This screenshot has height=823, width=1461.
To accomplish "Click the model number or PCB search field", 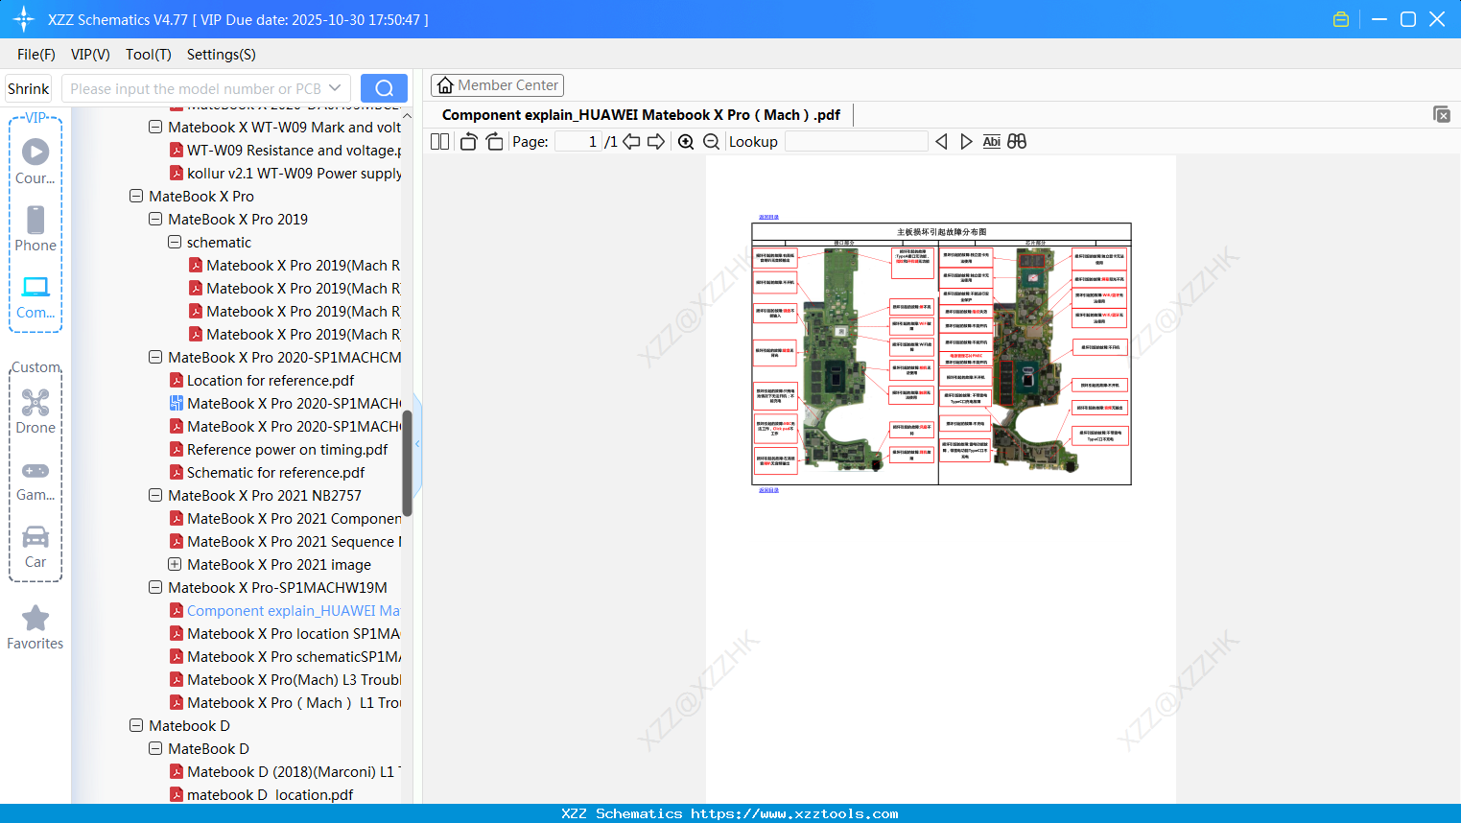I will coord(196,88).
